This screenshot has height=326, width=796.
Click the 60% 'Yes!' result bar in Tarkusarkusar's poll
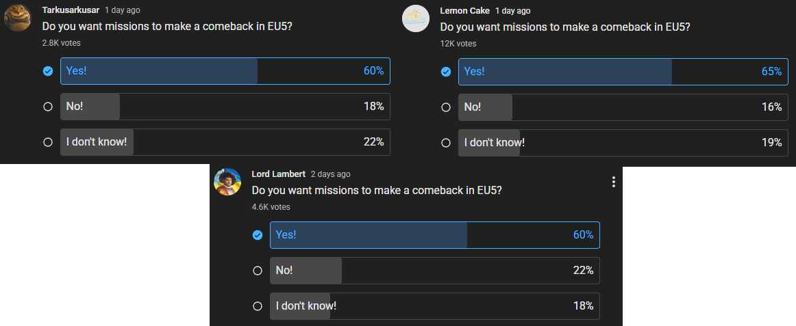point(225,71)
